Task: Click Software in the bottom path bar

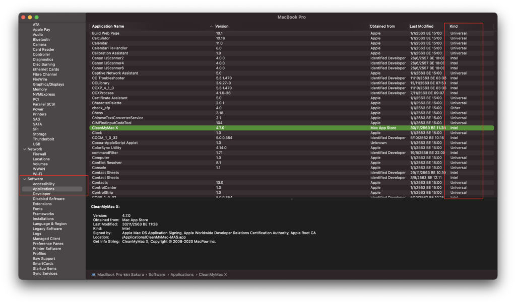Action: [157, 275]
